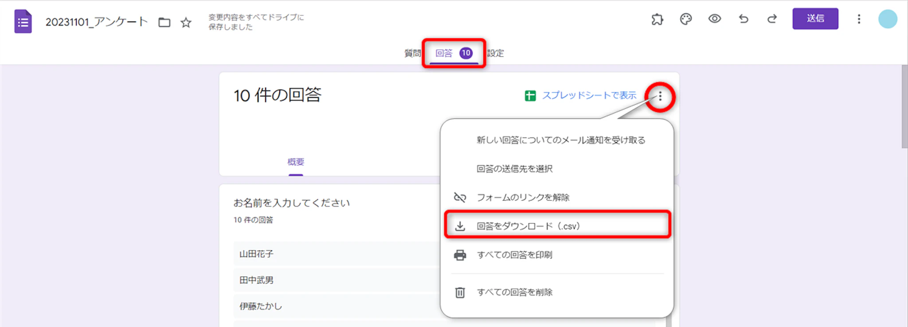Image resolution: width=908 pixels, height=327 pixels.
Task: Click the 概要 summary tab
Action: pos(296,162)
